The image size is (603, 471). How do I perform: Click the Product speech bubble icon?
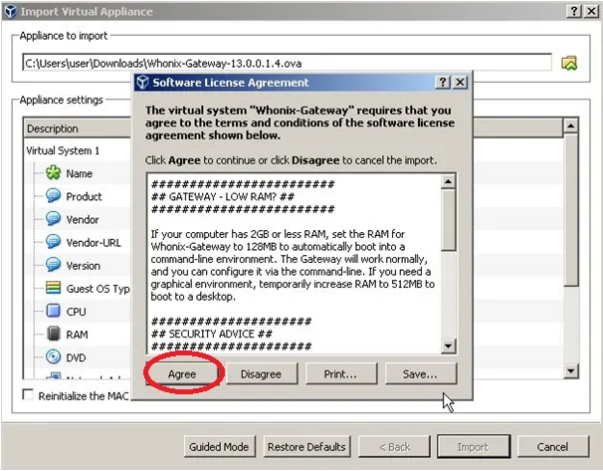point(53,195)
